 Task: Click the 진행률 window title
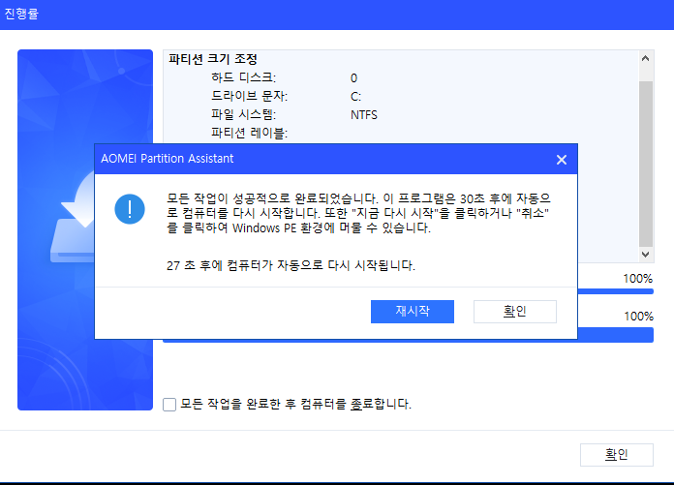pyautogui.click(x=21, y=14)
